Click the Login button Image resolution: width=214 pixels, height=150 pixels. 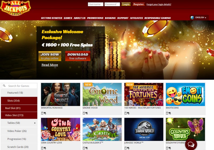[x=126, y=4]
